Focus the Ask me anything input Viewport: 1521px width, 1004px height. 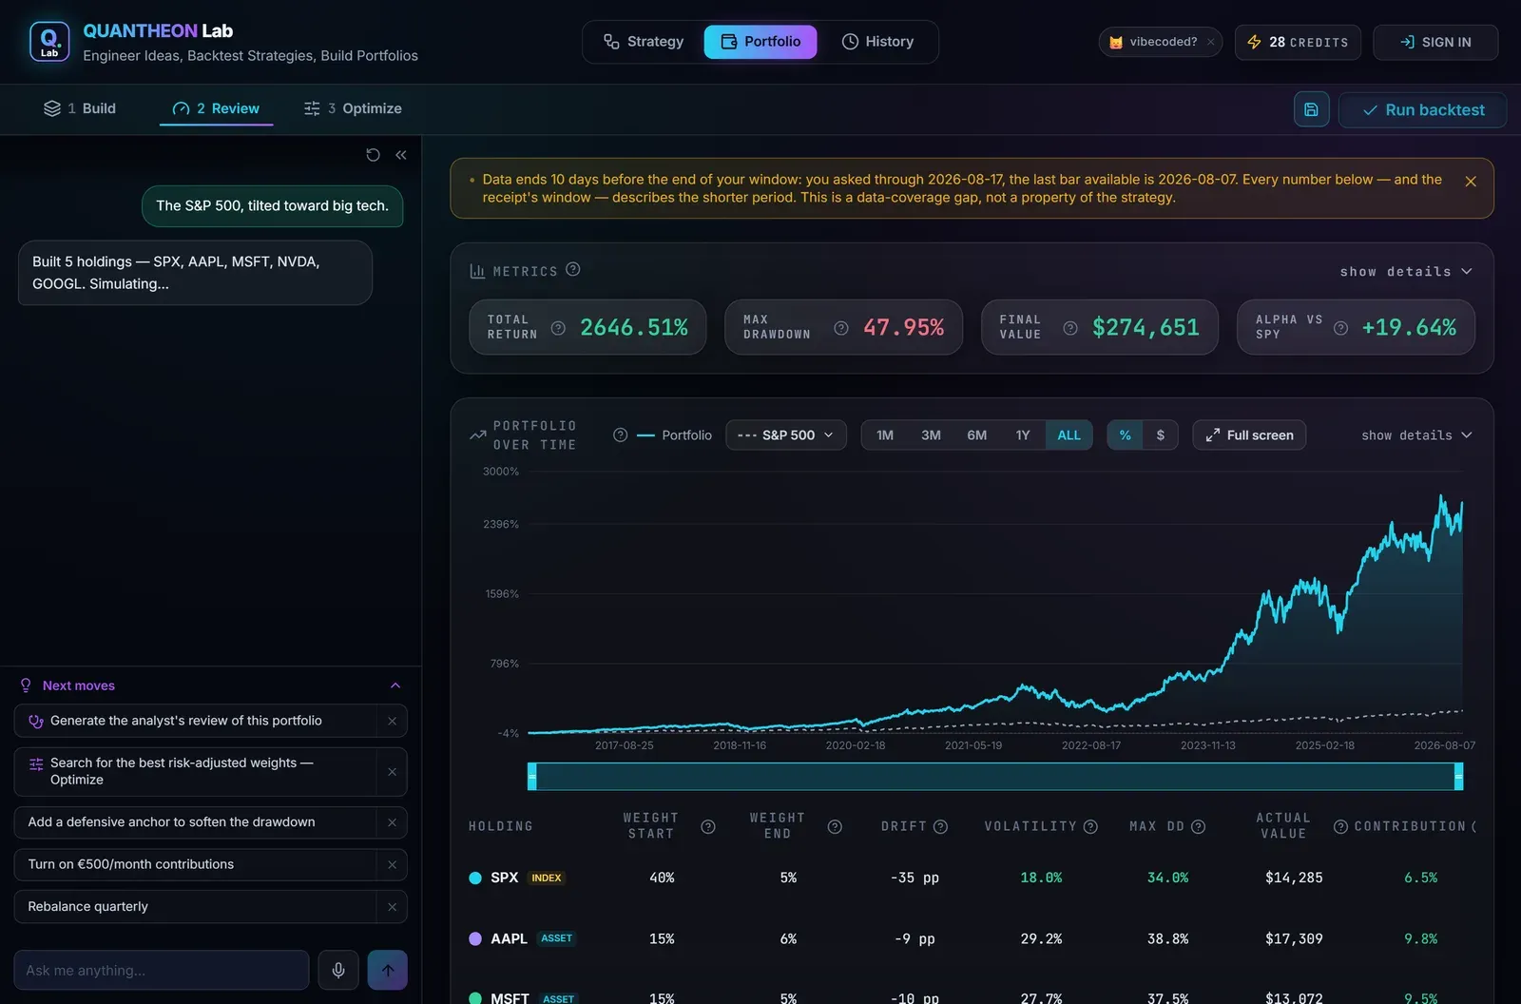click(162, 970)
